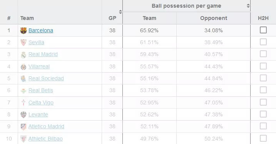The width and height of the screenshot is (276, 144).
Task: Check the H2H box for Barcelona
Action: [263, 30]
